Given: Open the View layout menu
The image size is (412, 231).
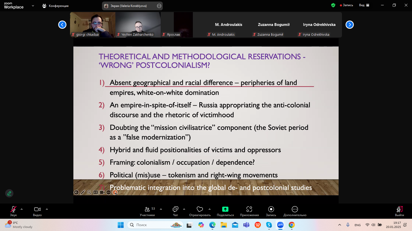Looking at the screenshot, I should click(364, 5).
